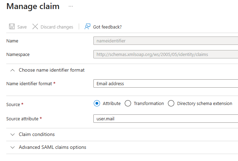Viewport: 238px width, 161px height.
Task: Click the Choose name identifier format heading
Action: click(52, 70)
